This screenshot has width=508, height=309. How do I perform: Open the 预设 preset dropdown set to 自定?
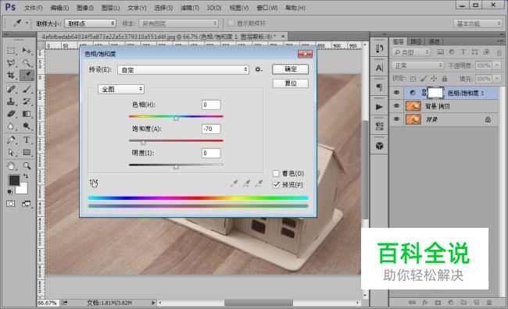pos(183,69)
